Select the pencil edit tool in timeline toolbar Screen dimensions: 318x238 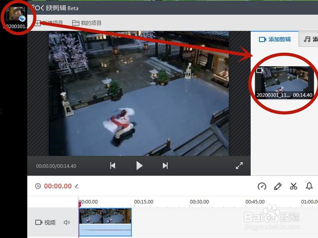click(x=277, y=186)
